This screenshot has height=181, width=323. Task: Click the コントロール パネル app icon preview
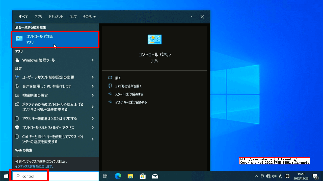coord(154,39)
